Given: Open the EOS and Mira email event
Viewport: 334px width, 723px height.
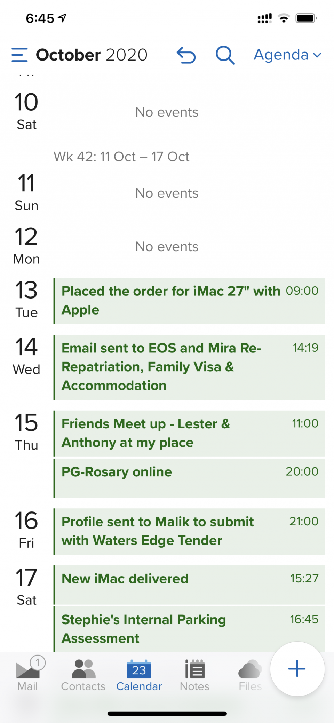Looking at the screenshot, I should pos(190,367).
